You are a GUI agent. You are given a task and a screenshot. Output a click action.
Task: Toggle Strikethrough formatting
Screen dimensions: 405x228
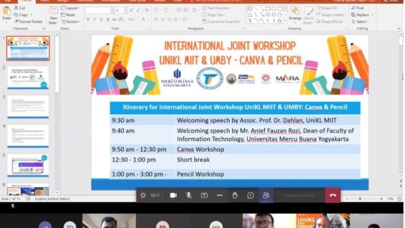[114, 19]
